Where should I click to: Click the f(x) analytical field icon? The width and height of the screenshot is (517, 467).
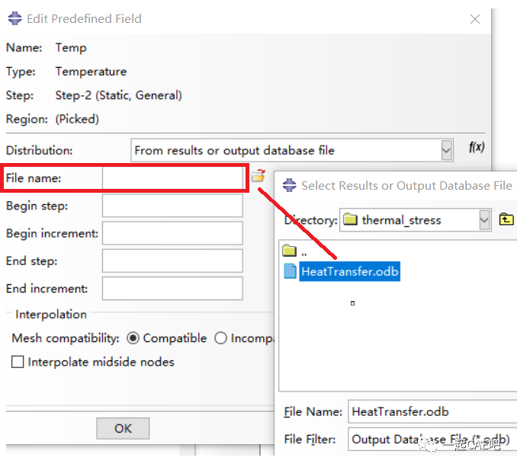476,148
